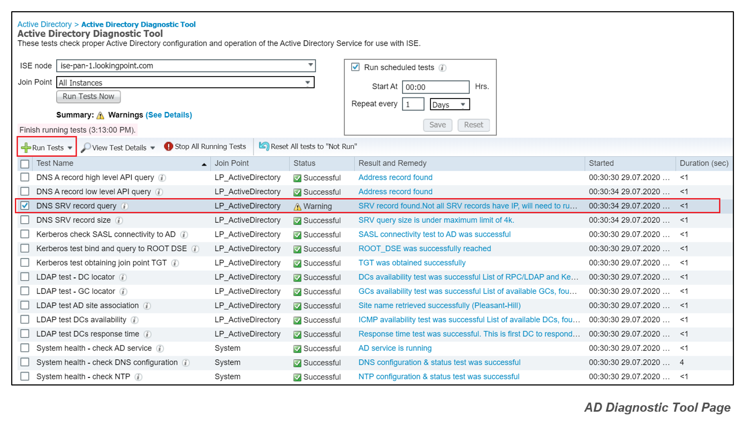Sort by Status column header

pyautogui.click(x=305, y=163)
